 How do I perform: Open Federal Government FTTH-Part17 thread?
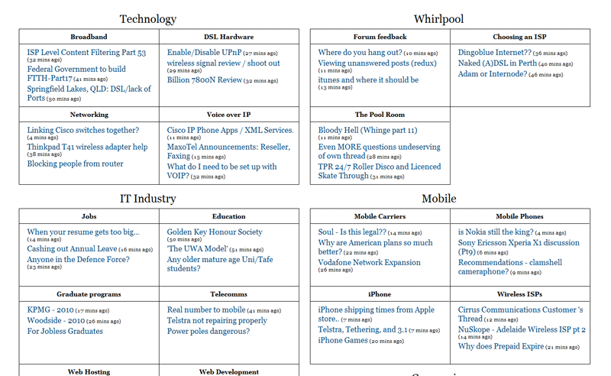[x=76, y=69]
